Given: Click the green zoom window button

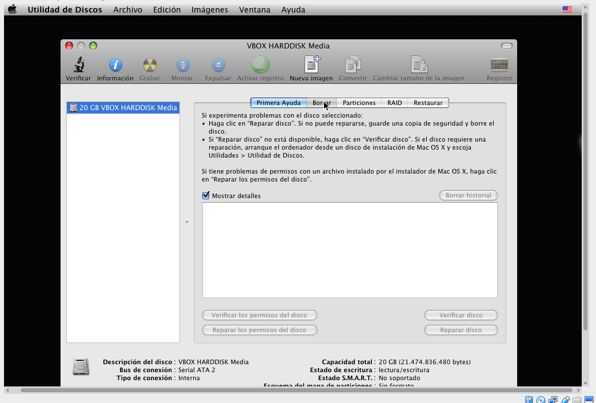Looking at the screenshot, I should [93, 46].
